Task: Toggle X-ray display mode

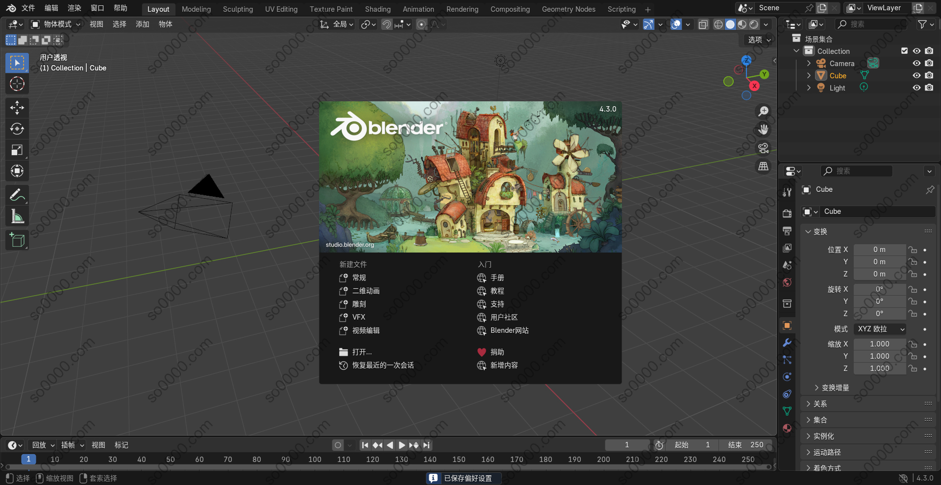Action: [x=703, y=24]
